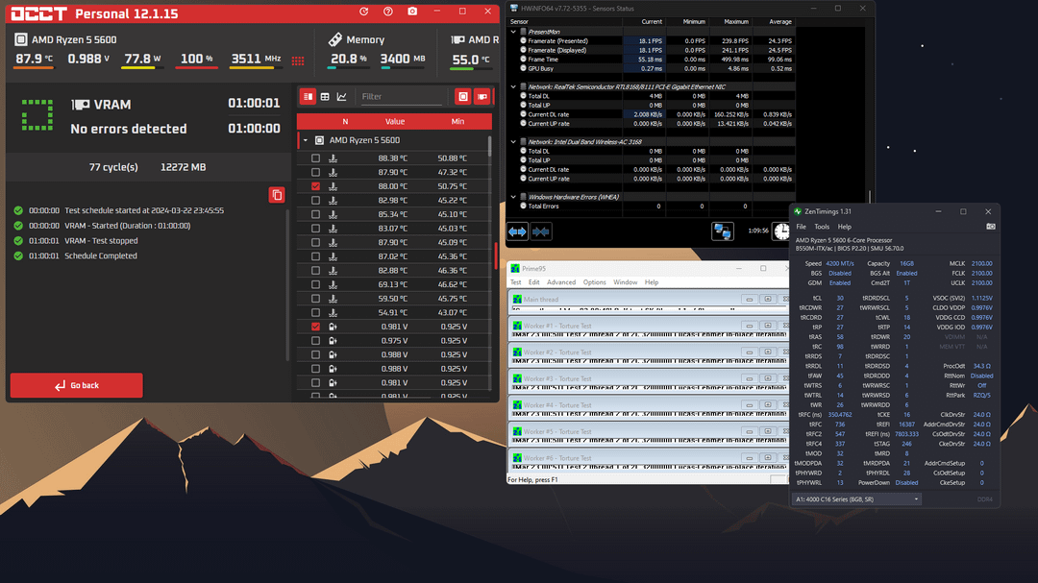
Task: Take screenshot with OCCT camera icon
Action: coord(412,12)
